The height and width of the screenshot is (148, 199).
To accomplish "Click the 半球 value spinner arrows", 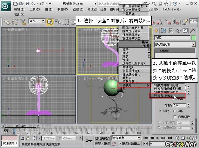I will (188, 105).
